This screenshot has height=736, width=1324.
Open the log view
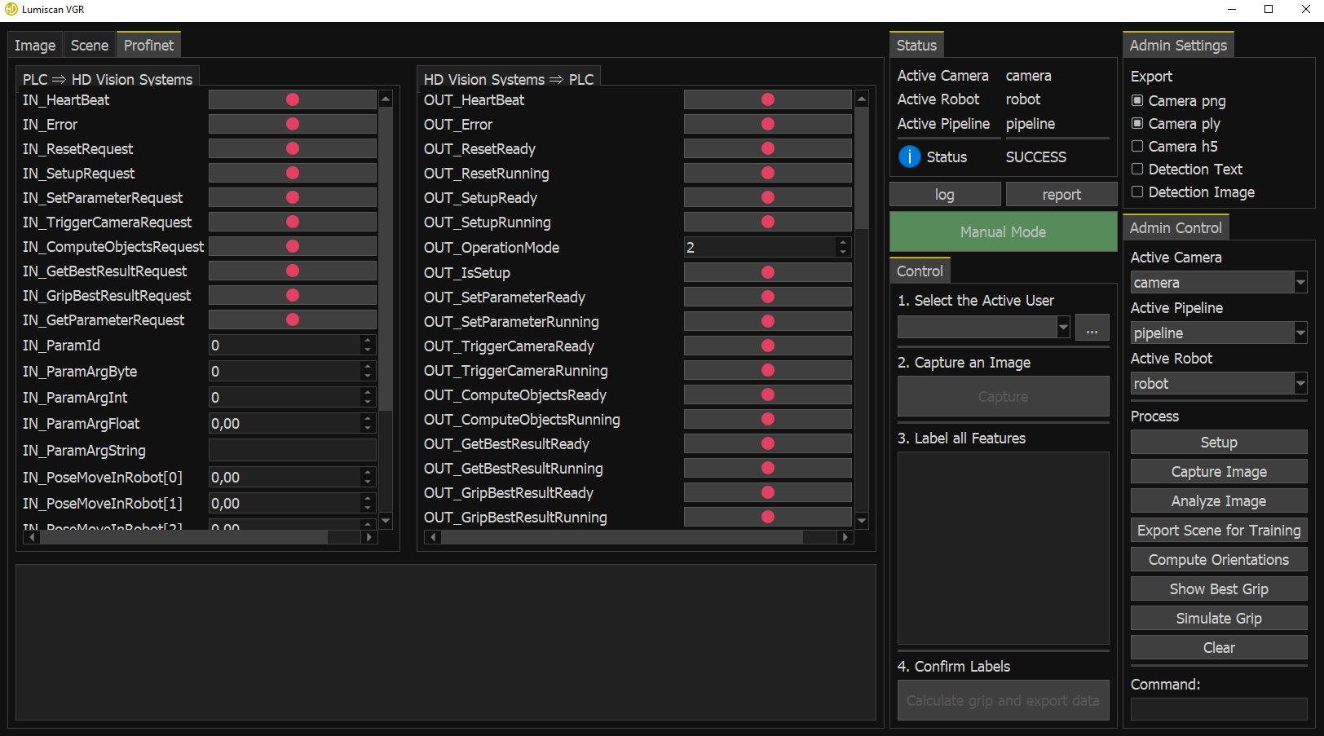pyautogui.click(x=945, y=194)
